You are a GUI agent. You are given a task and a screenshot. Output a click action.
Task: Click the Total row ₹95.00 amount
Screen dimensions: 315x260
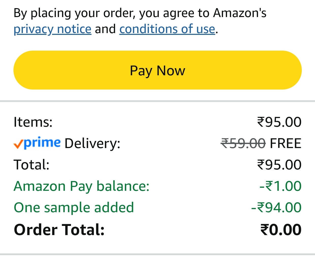tap(279, 165)
